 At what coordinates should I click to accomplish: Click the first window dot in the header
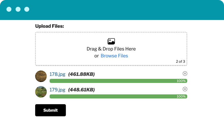(9, 9)
